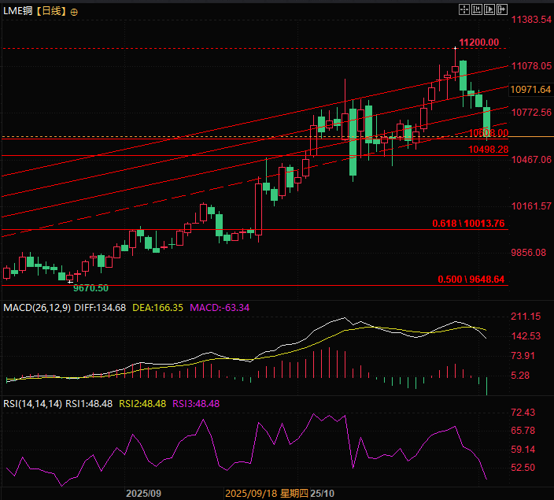Click the 10161.57 axis value
554x500 pixels.
click(531, 206)
